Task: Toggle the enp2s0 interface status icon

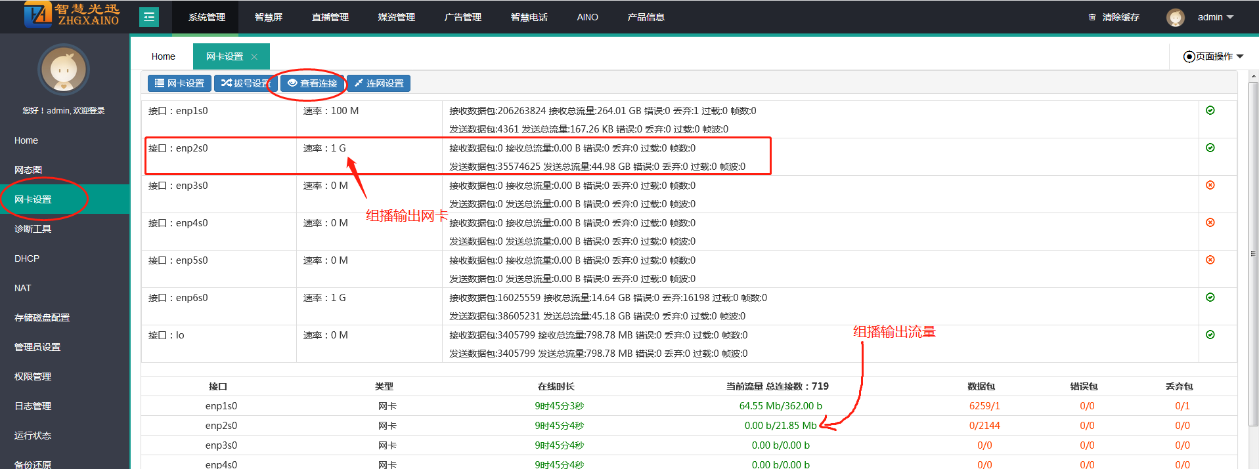Action: [x=1210, y=148]
